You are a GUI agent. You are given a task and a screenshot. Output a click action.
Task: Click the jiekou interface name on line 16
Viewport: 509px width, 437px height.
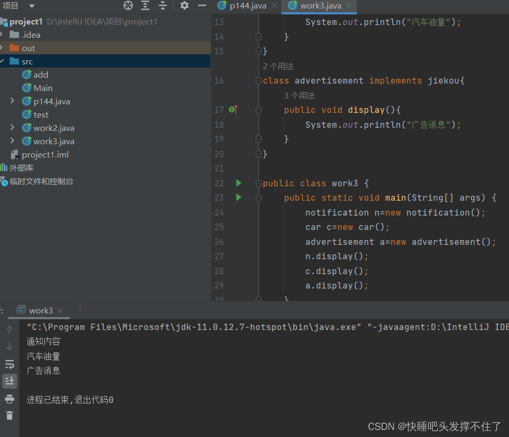pyautogui.click(x=444, y=80)
